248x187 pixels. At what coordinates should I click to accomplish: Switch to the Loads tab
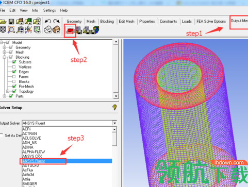(x=187, y=21)
